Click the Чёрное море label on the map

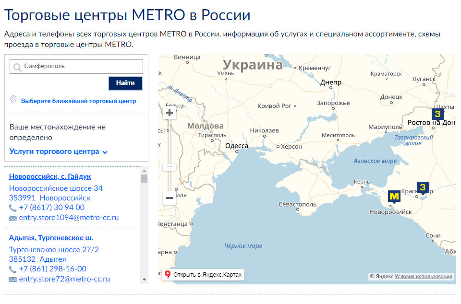(243, 246)
